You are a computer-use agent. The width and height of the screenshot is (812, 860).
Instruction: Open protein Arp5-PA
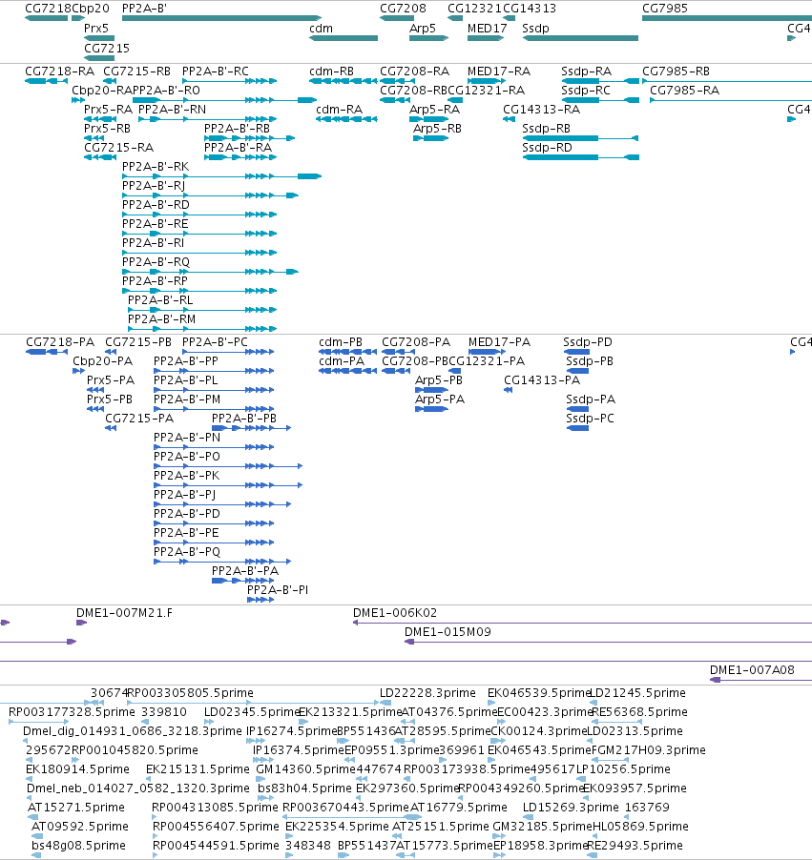click(440, 399)
